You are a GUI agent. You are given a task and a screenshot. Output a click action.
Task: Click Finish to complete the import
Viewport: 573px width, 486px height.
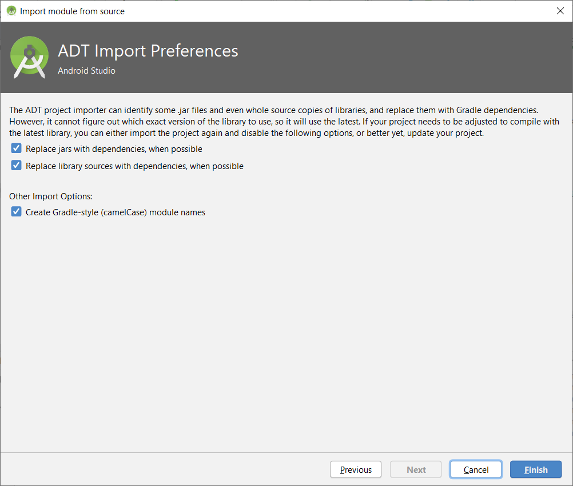click(536, 469)
